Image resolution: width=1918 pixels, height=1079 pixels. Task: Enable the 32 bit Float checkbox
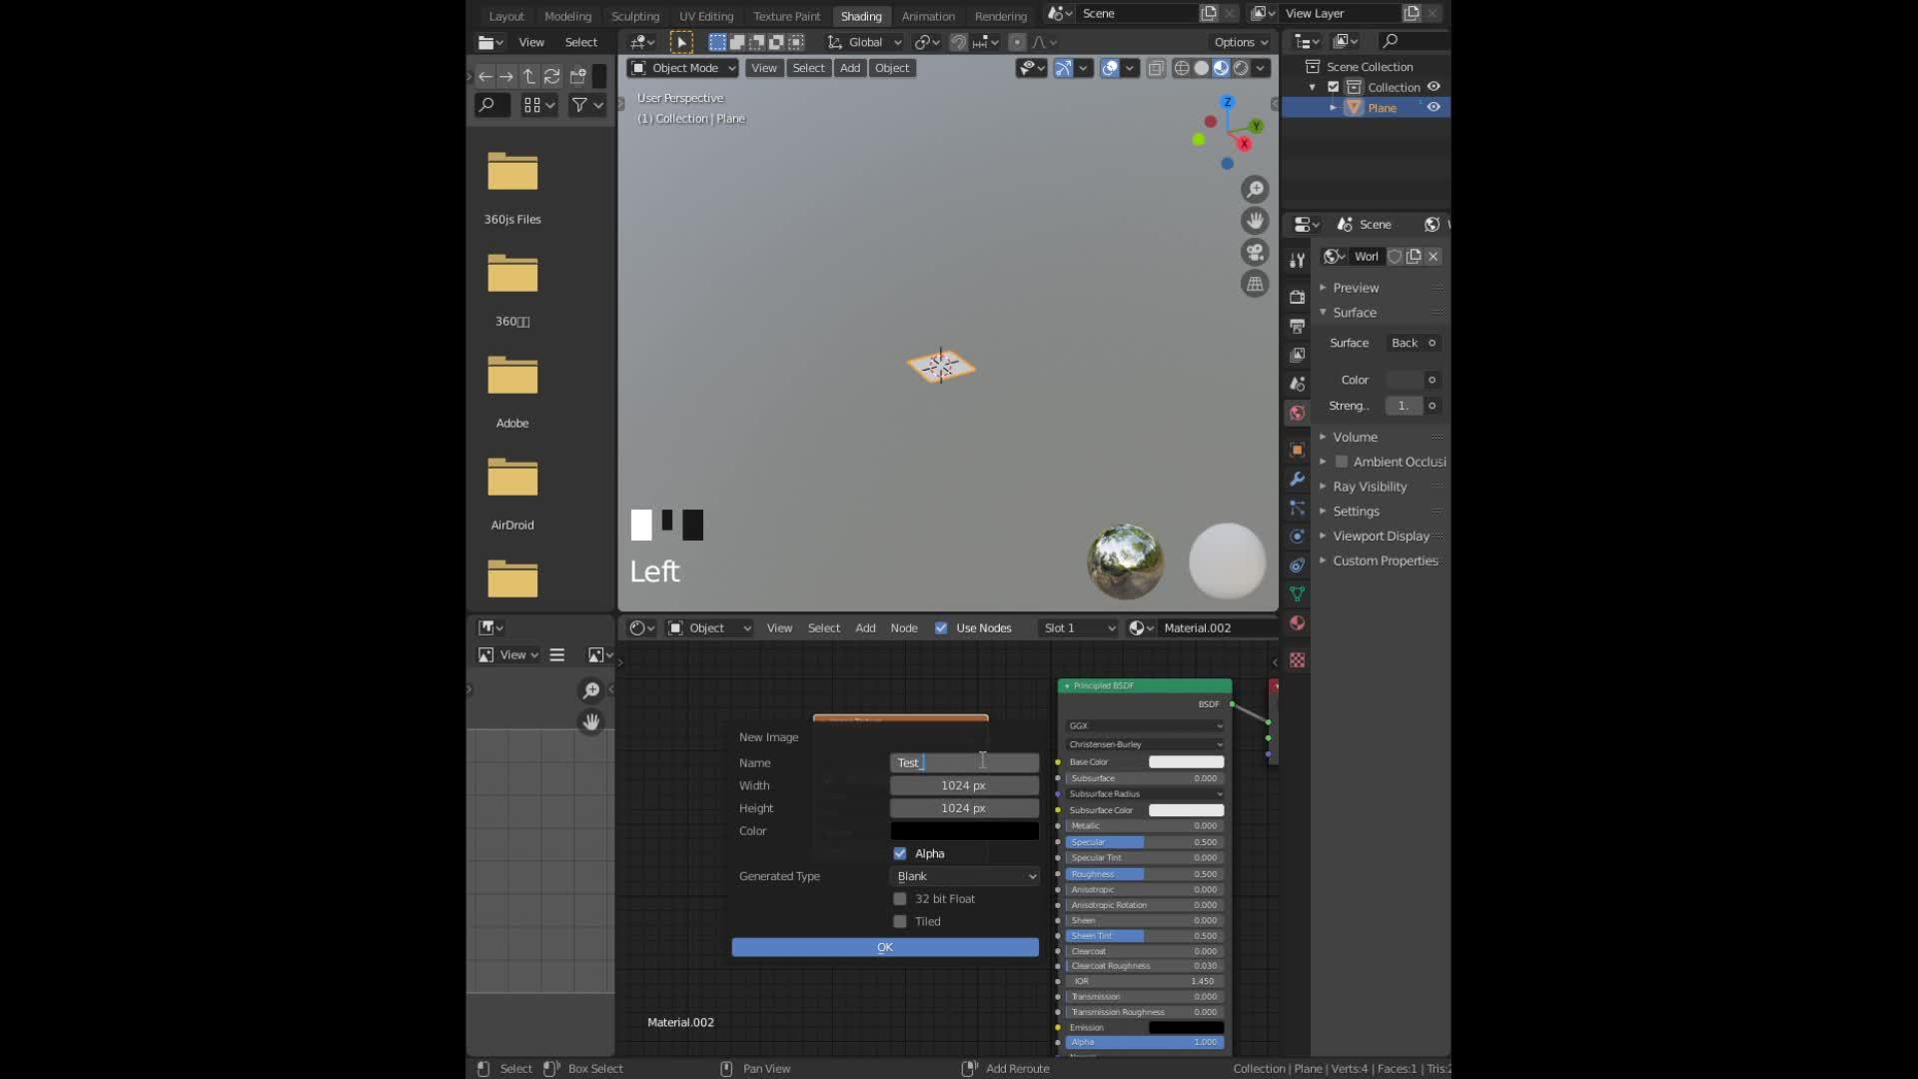[x=900, y=898]
